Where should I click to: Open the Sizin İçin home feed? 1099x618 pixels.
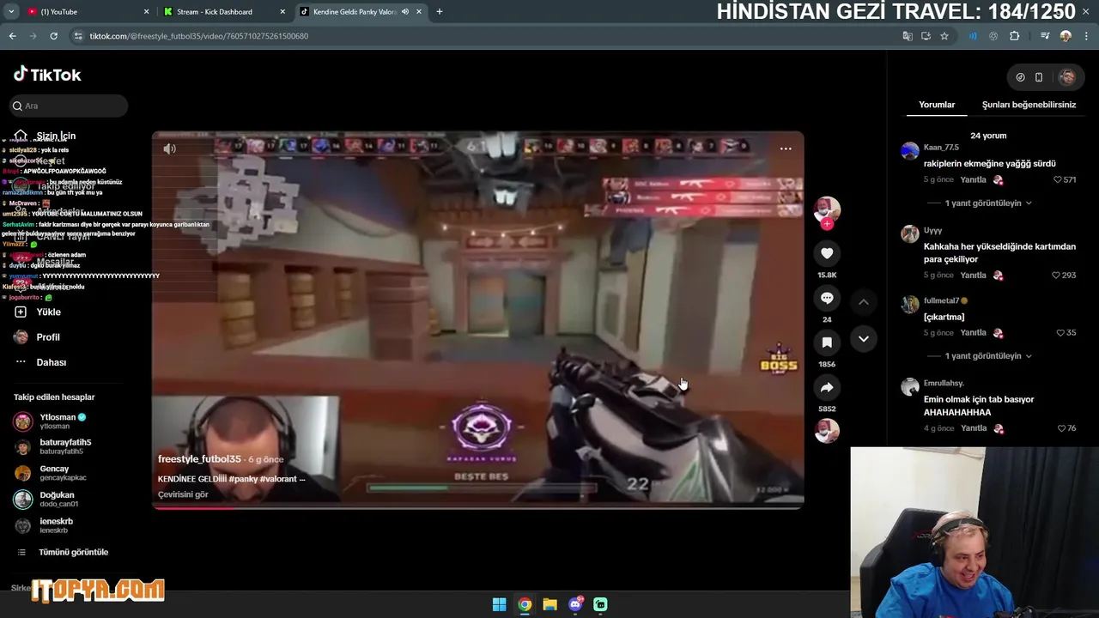[x=45, y=136]
